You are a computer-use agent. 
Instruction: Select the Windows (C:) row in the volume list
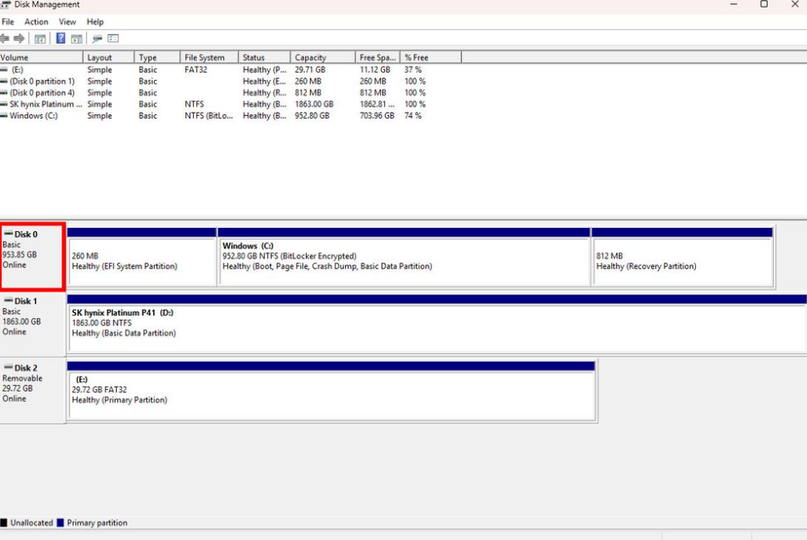coord(34,116)
